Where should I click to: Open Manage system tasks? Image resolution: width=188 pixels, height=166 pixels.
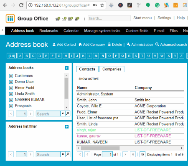pos(102,31)
